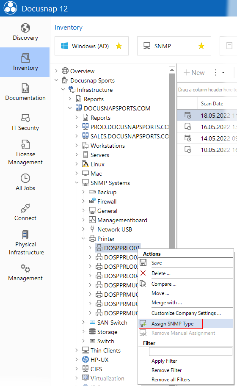Screen dimensions: 237x386
Task: Choose Delete from context menu
Action: coord(186,273)
